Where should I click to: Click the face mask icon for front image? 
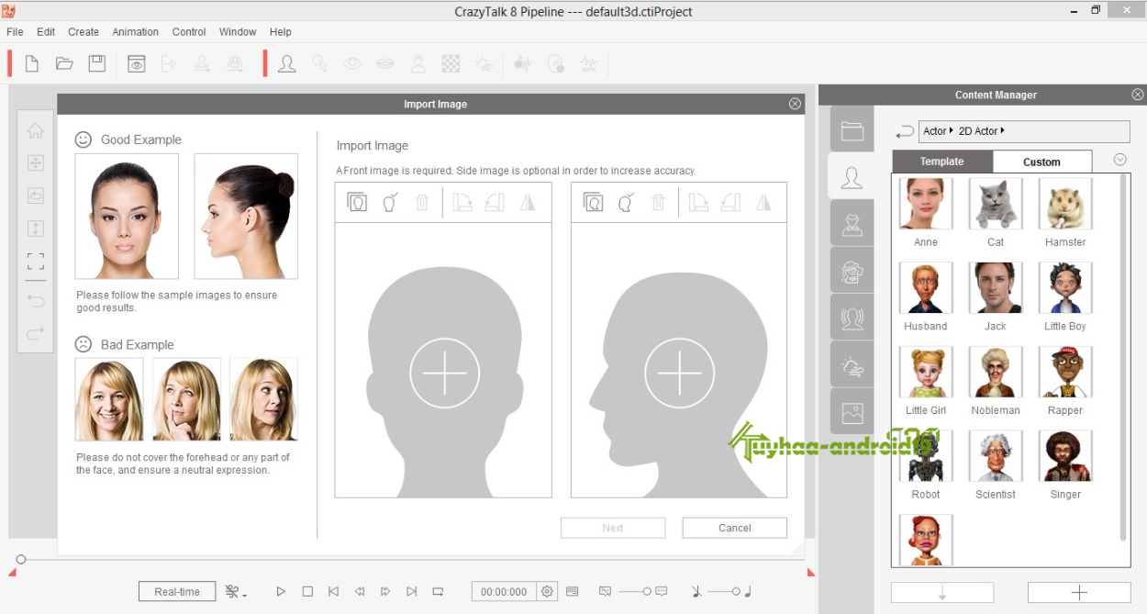[390, 202]
